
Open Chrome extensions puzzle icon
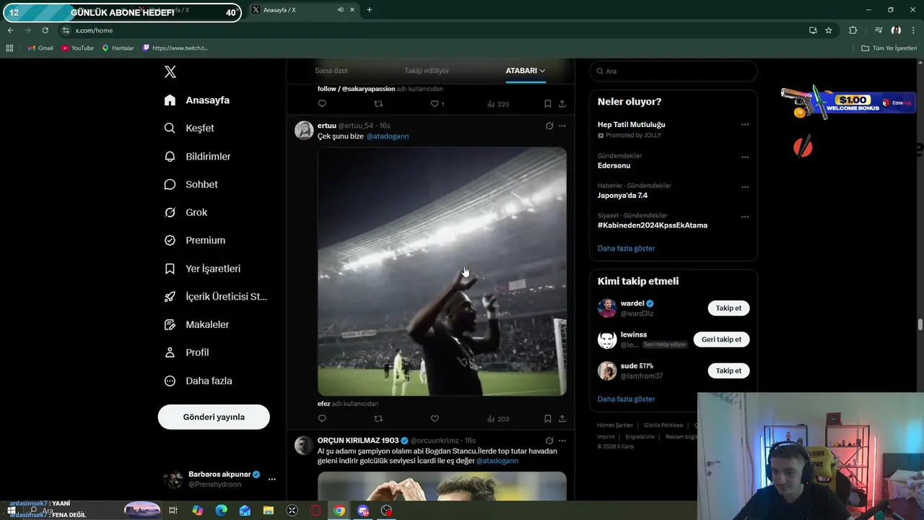tap(853, 30)
